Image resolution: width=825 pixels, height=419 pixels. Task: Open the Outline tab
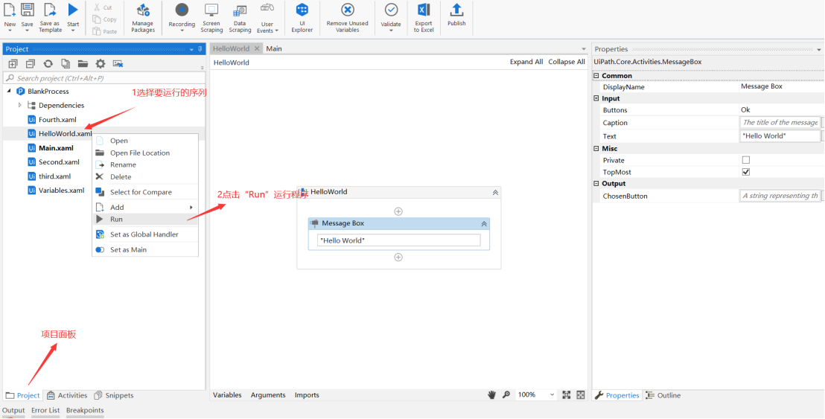click(663, 395)
